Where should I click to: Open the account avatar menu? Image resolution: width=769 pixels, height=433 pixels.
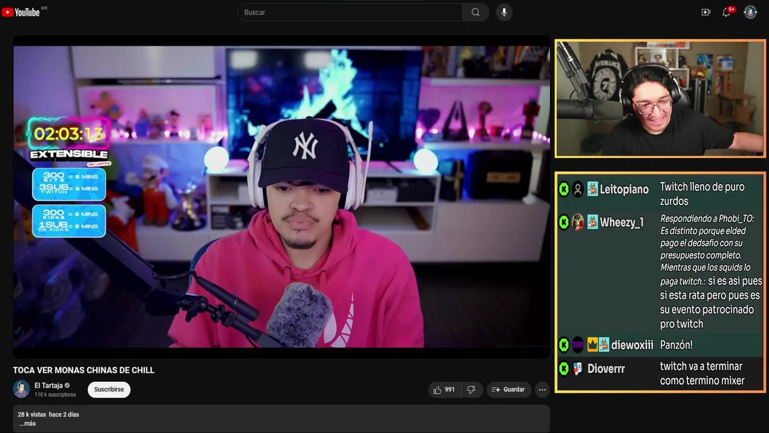click(x=750, y=12)
